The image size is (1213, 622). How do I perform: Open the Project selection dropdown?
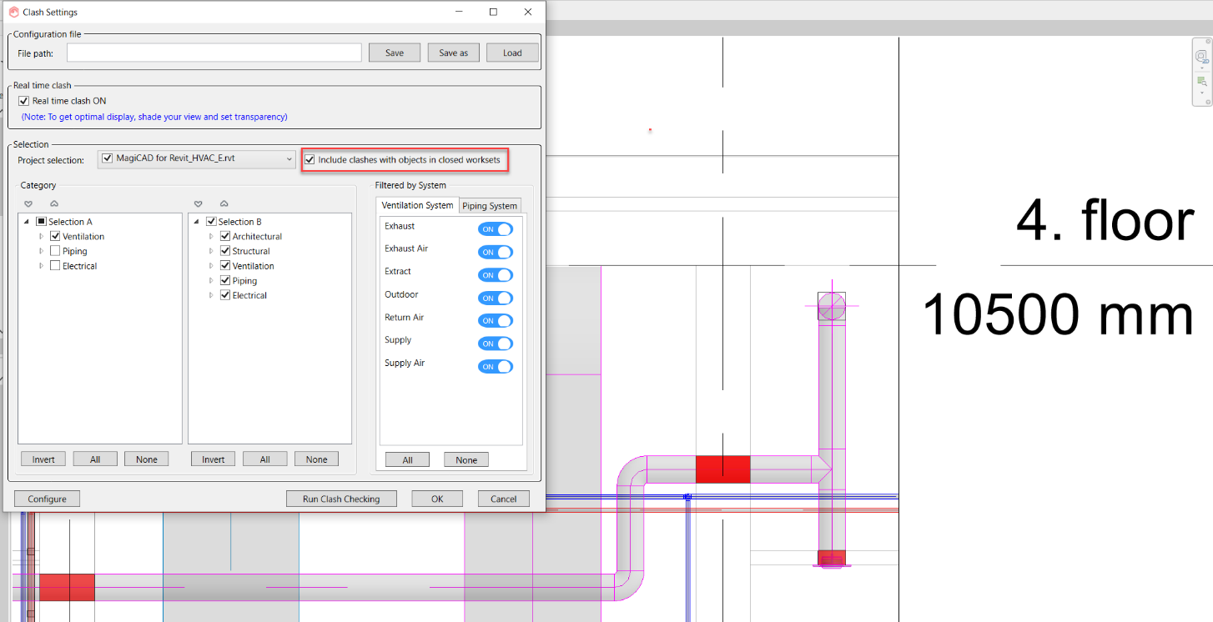[289, 158]
